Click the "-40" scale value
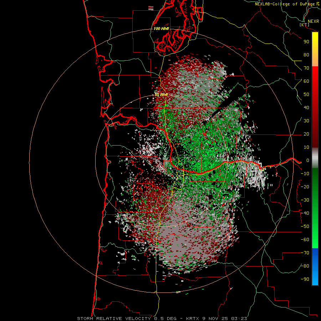The image size is (321, 321). coord(305,213)
